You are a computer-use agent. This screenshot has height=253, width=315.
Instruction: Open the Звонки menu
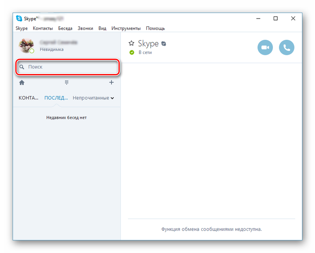coord(85,28)
